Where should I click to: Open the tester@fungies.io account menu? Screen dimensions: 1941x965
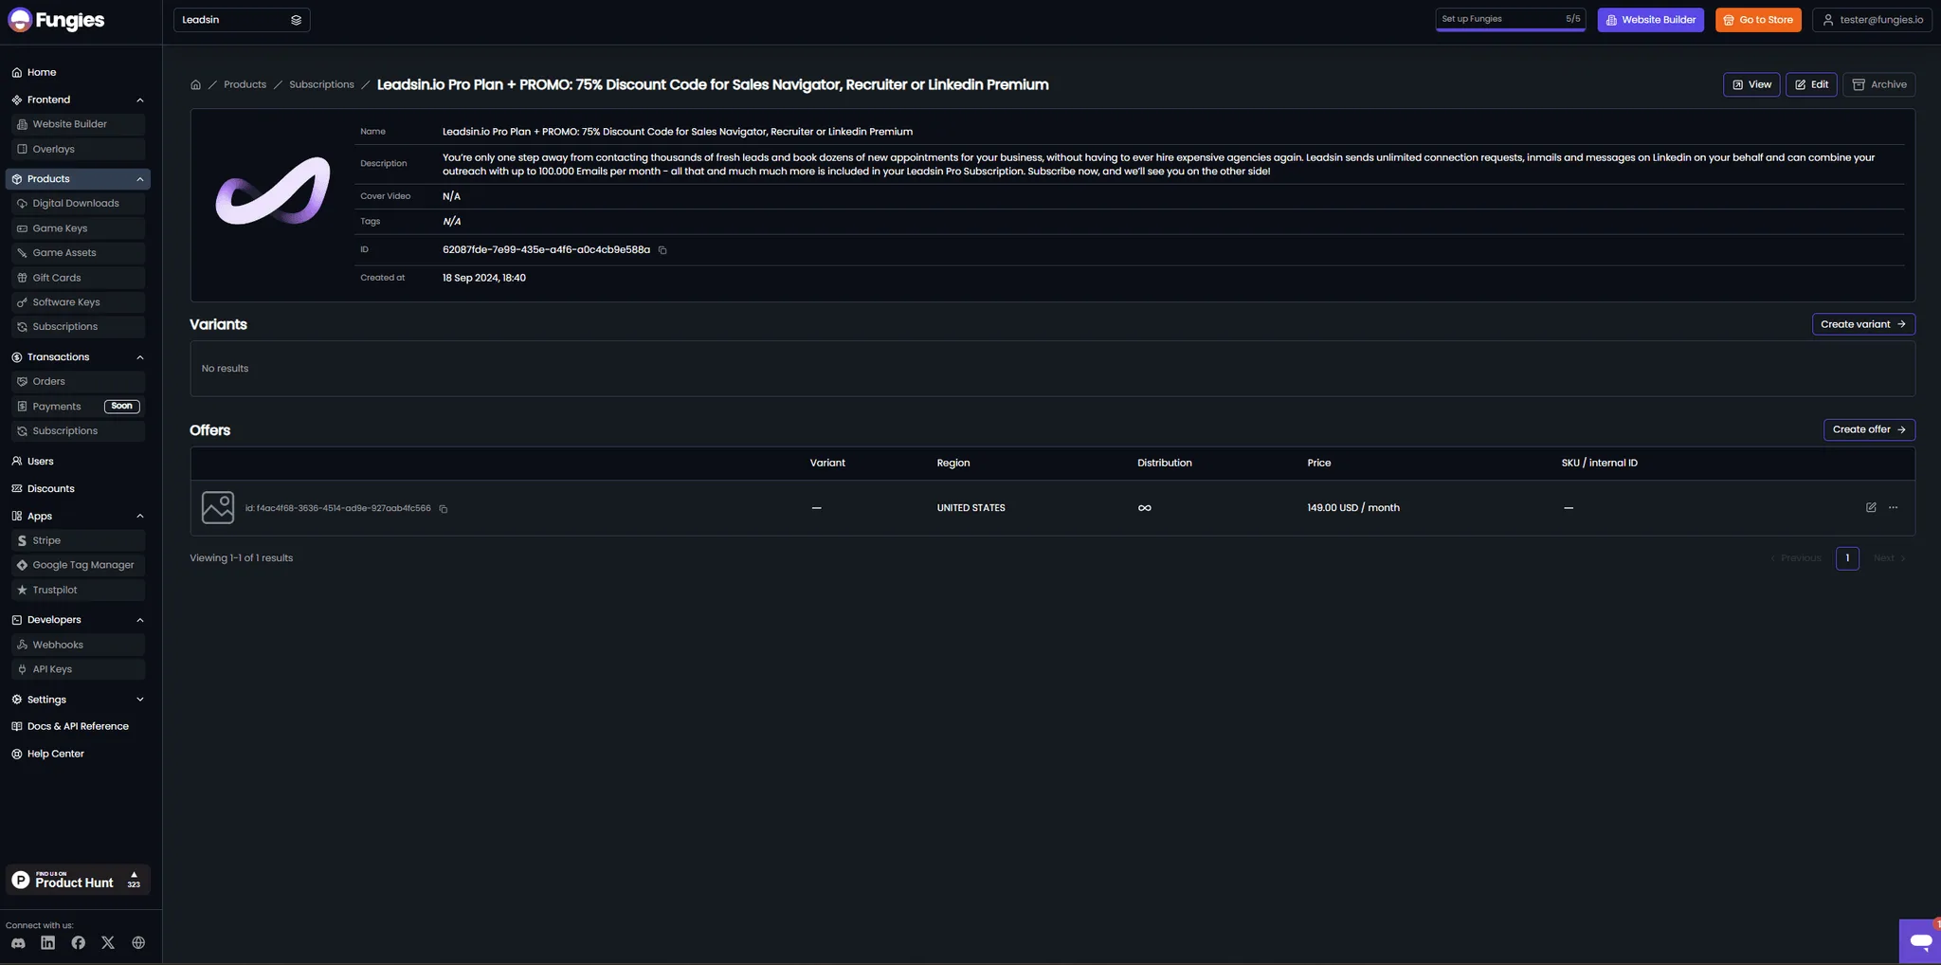[x=1872, y=20]
